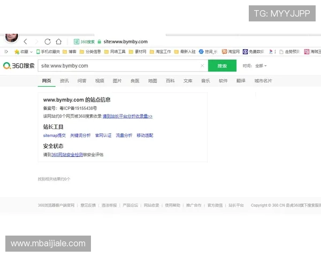Open the 素材网 bookmark folder
321x257 pixels.
coord(137,51)
